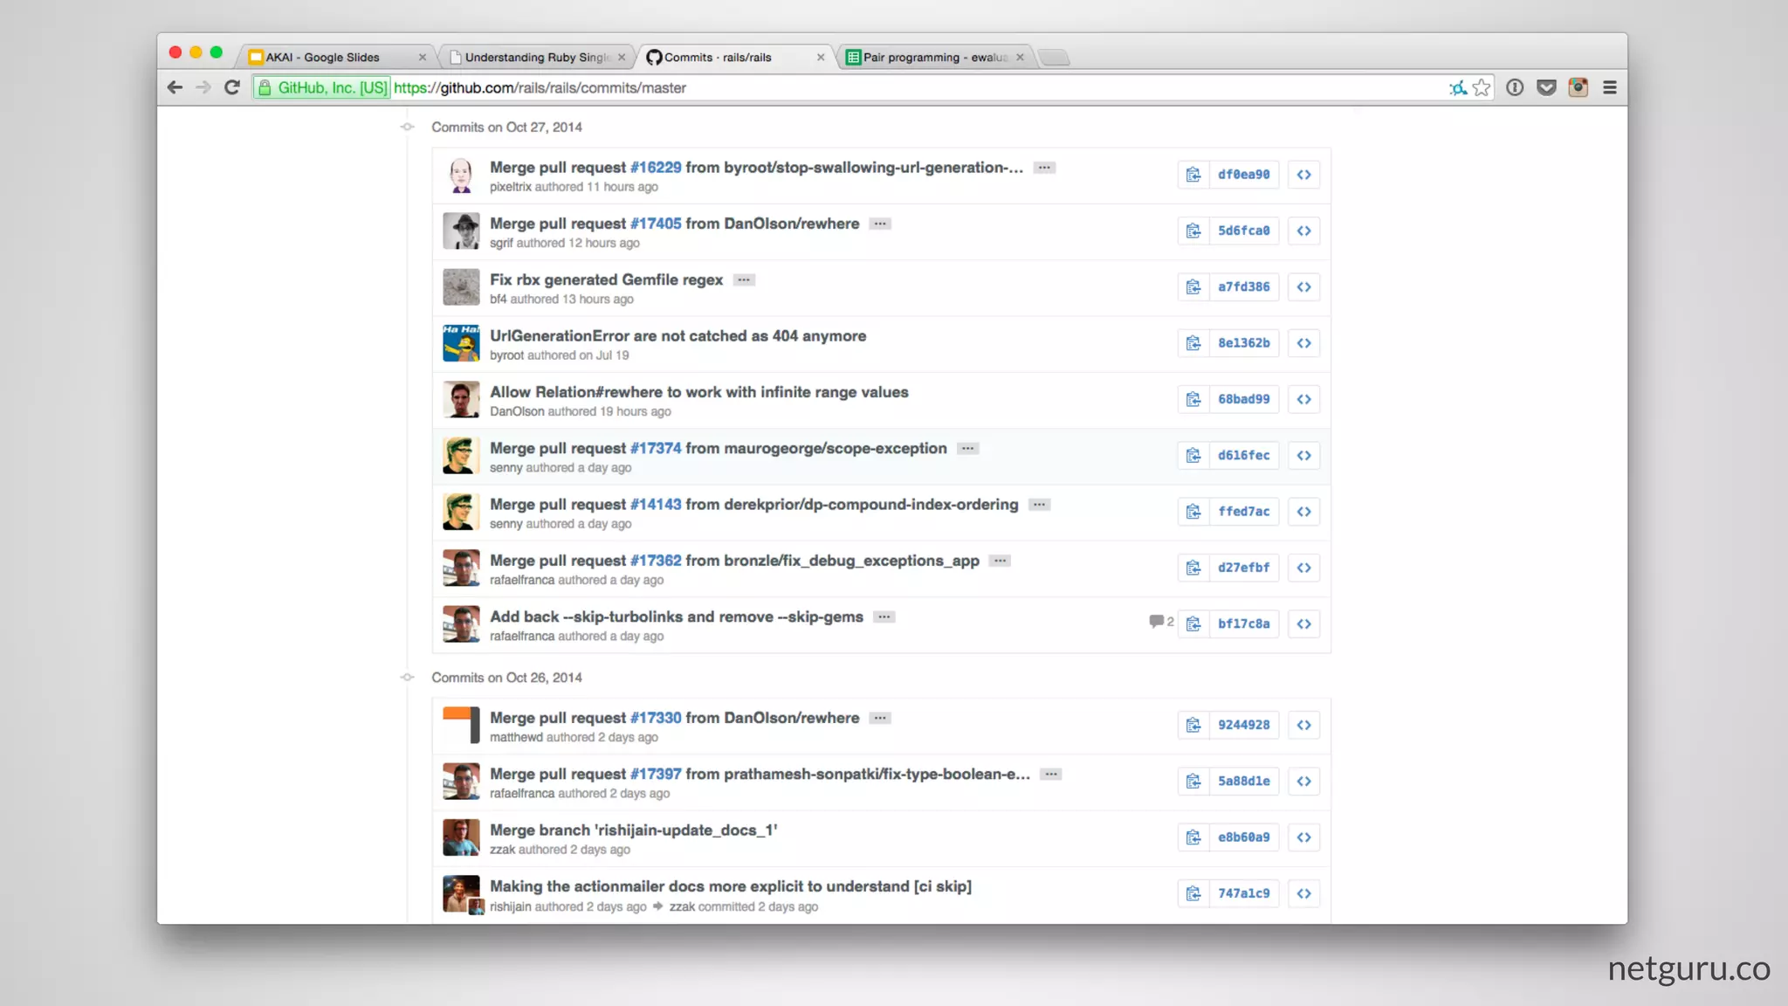Open comments on skip-turbolinks commit
Screen dimensions: 1788x1006
1160,622
